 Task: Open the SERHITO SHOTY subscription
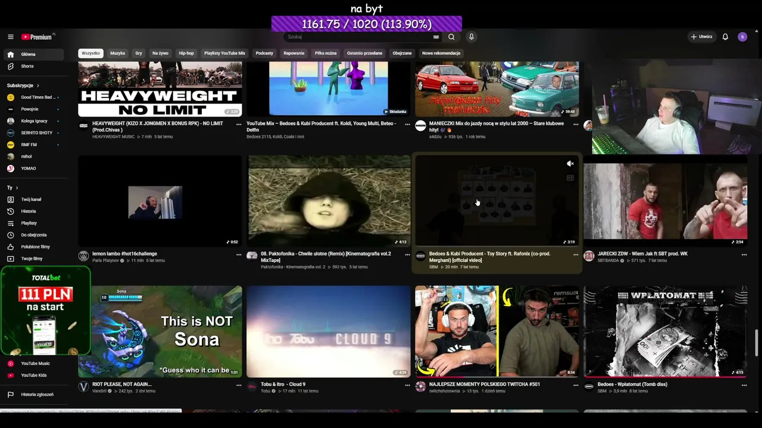pos(33,133)
